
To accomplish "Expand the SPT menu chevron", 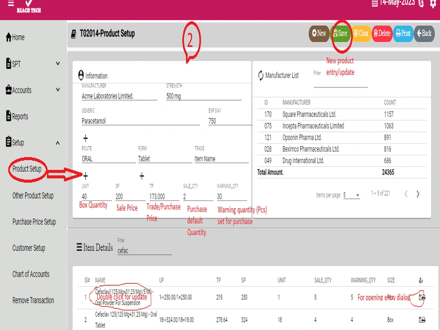I will pos(58,63).
